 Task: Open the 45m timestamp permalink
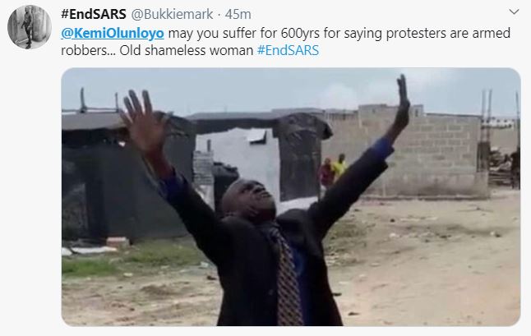click(x=238, y=14)
